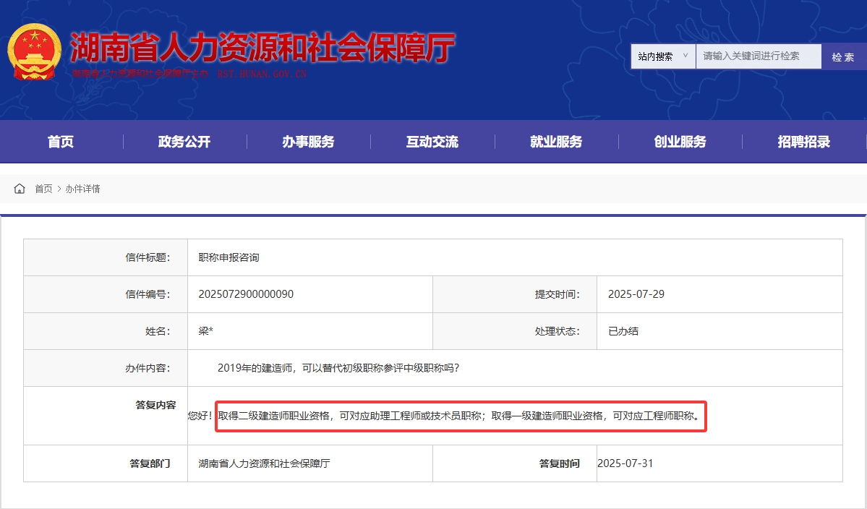
Task: Open the 创业服务 navigation item
Action: coord(680,142)
